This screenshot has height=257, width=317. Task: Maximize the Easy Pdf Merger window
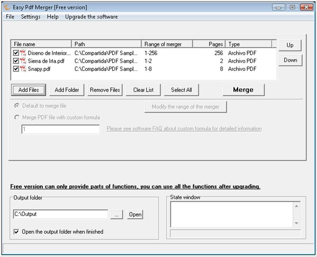pyautogui.click(x=292, y=7)
